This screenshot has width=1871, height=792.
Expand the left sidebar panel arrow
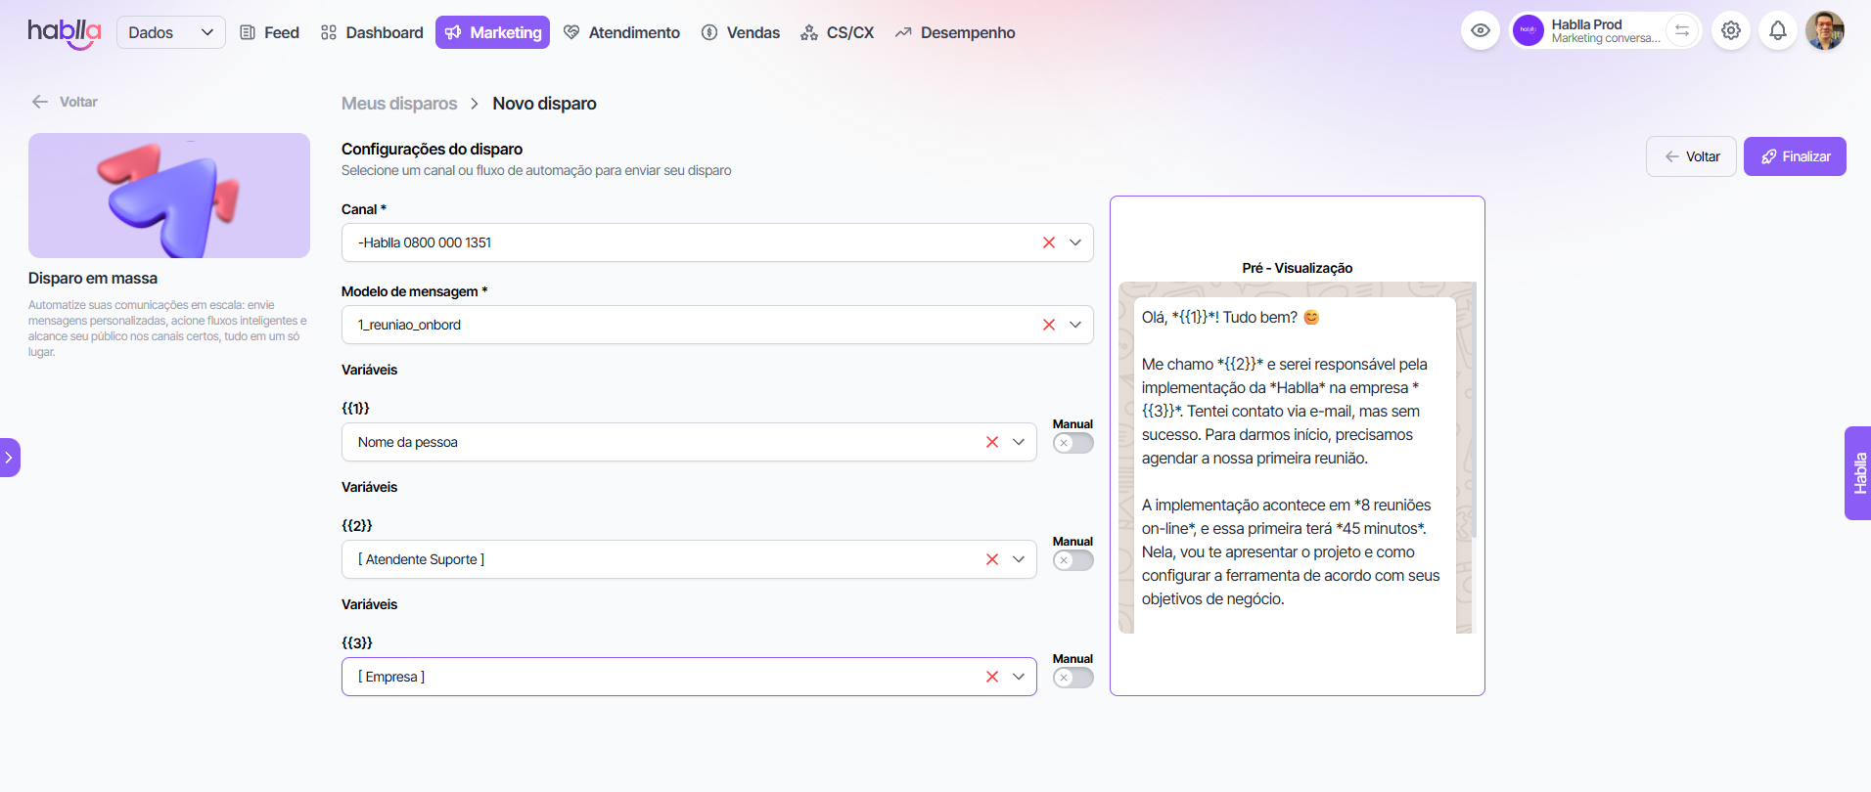(x=9, y=458)
